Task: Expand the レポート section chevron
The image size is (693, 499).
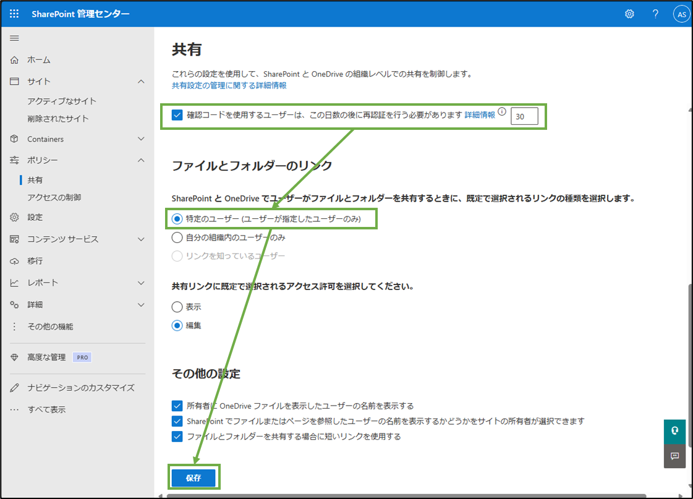Action: [x=141, y=283]
